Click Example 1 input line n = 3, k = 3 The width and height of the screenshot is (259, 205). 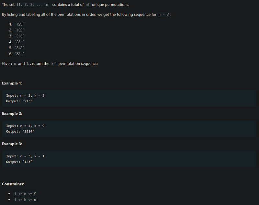(x=25, y=95)
